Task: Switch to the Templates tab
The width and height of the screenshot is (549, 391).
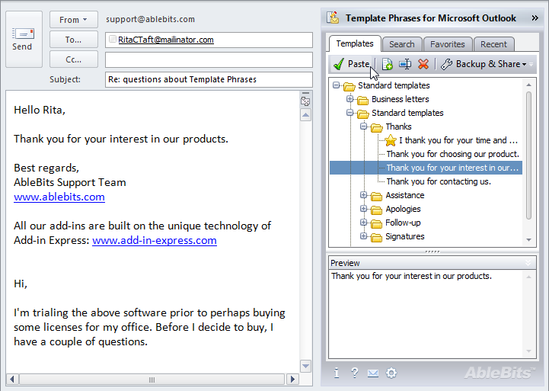Action: [355, 43]
